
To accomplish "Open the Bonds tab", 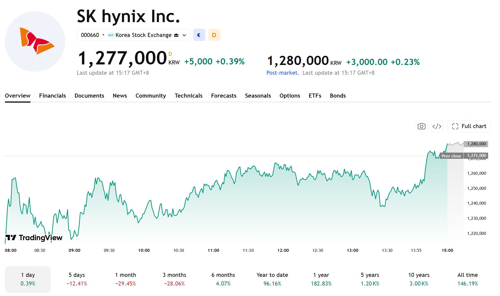I will click(338, 96).
